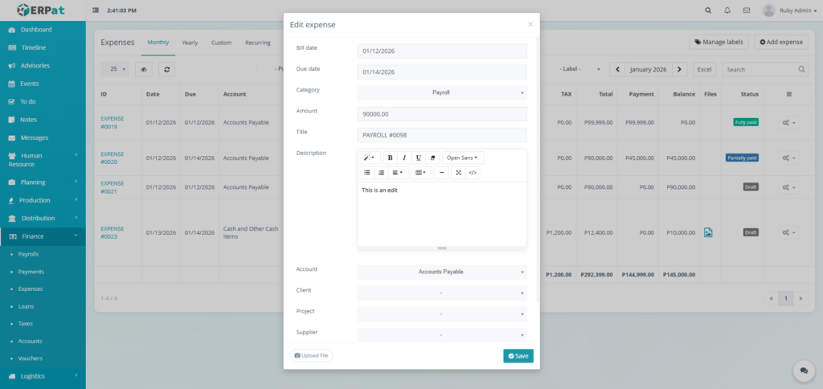
Task: Click the Manage labels button
Action: (719, 42)
